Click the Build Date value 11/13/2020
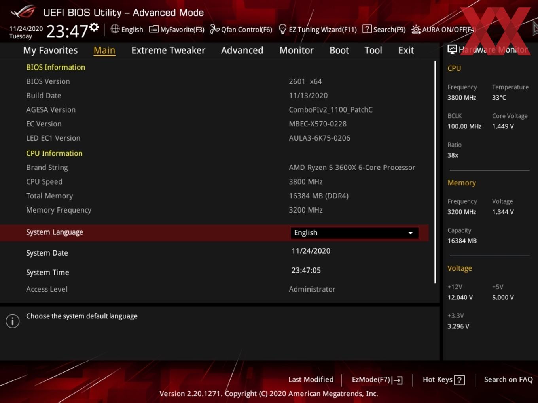The height and width of the screenshot is (403, 538). click(x=308, y=96)
